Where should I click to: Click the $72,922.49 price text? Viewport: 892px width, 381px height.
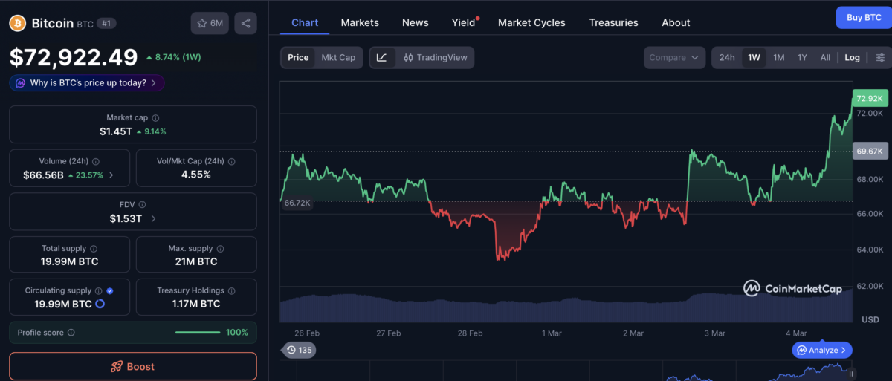tap(74, 57)
